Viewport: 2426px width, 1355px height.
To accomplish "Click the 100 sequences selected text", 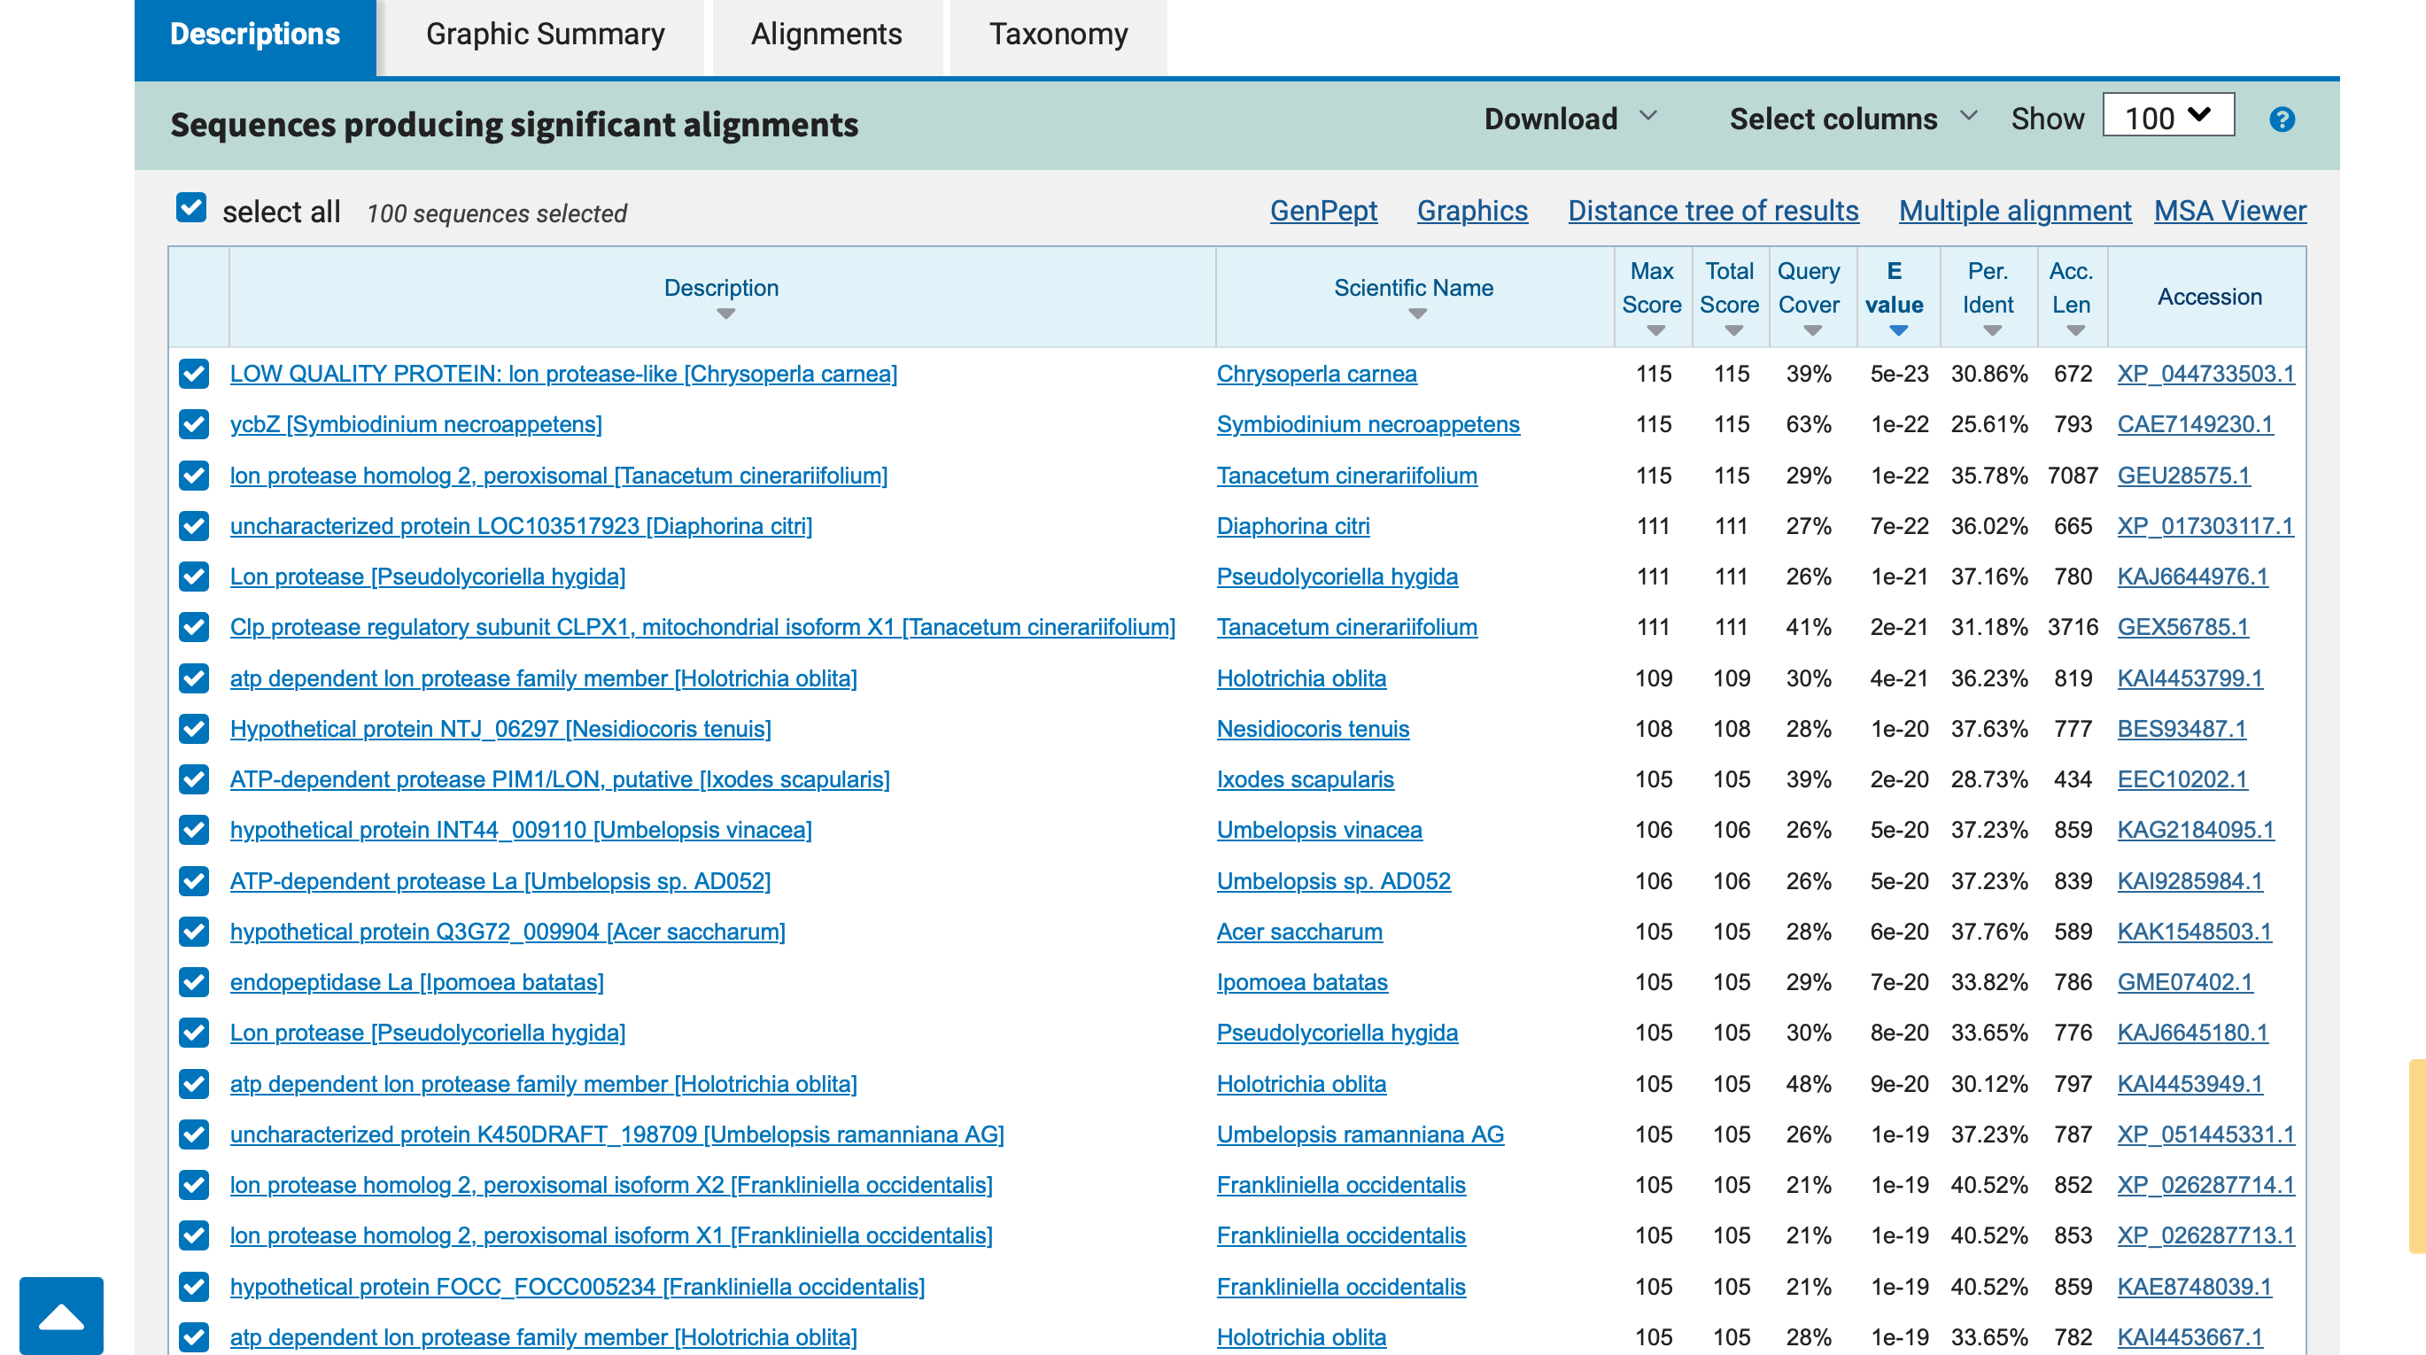I will [x=496, y=213].
